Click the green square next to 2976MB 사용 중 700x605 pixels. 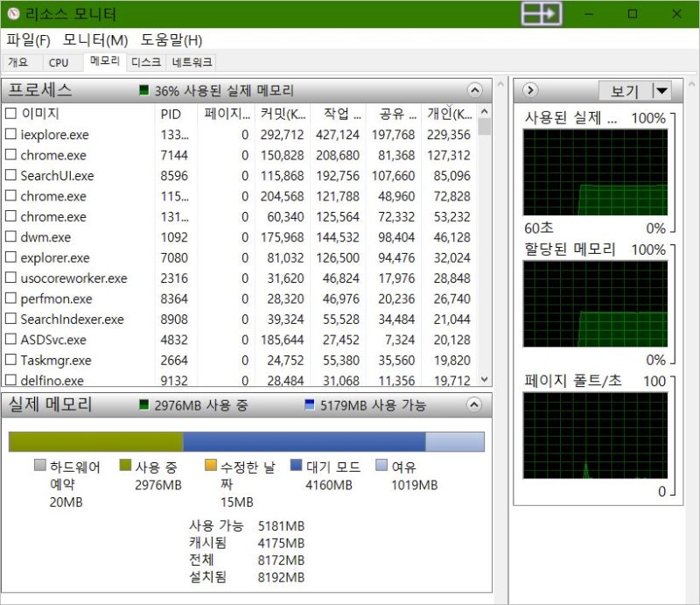click(143, 405)
